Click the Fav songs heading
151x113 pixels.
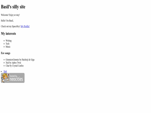6,53
